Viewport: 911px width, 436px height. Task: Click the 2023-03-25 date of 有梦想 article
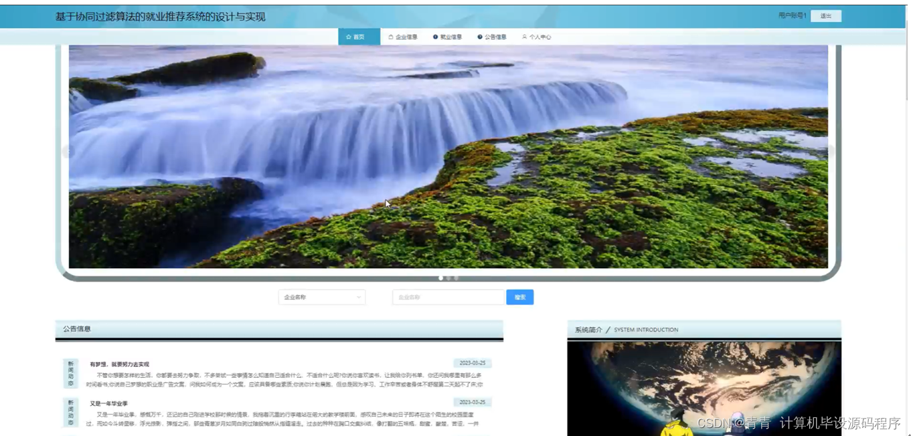coord(473,363)
